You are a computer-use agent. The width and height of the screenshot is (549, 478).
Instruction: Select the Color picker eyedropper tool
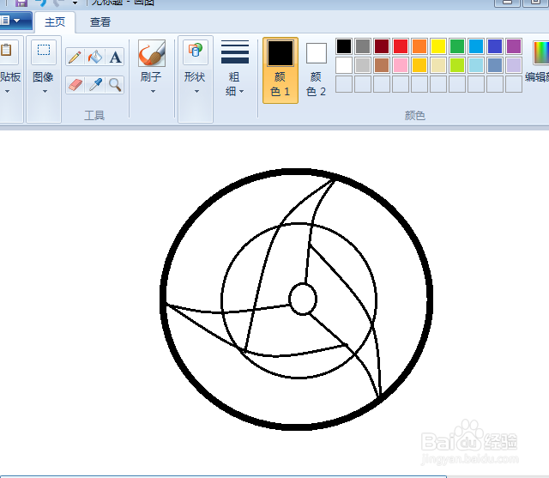[x=95, y=85]
